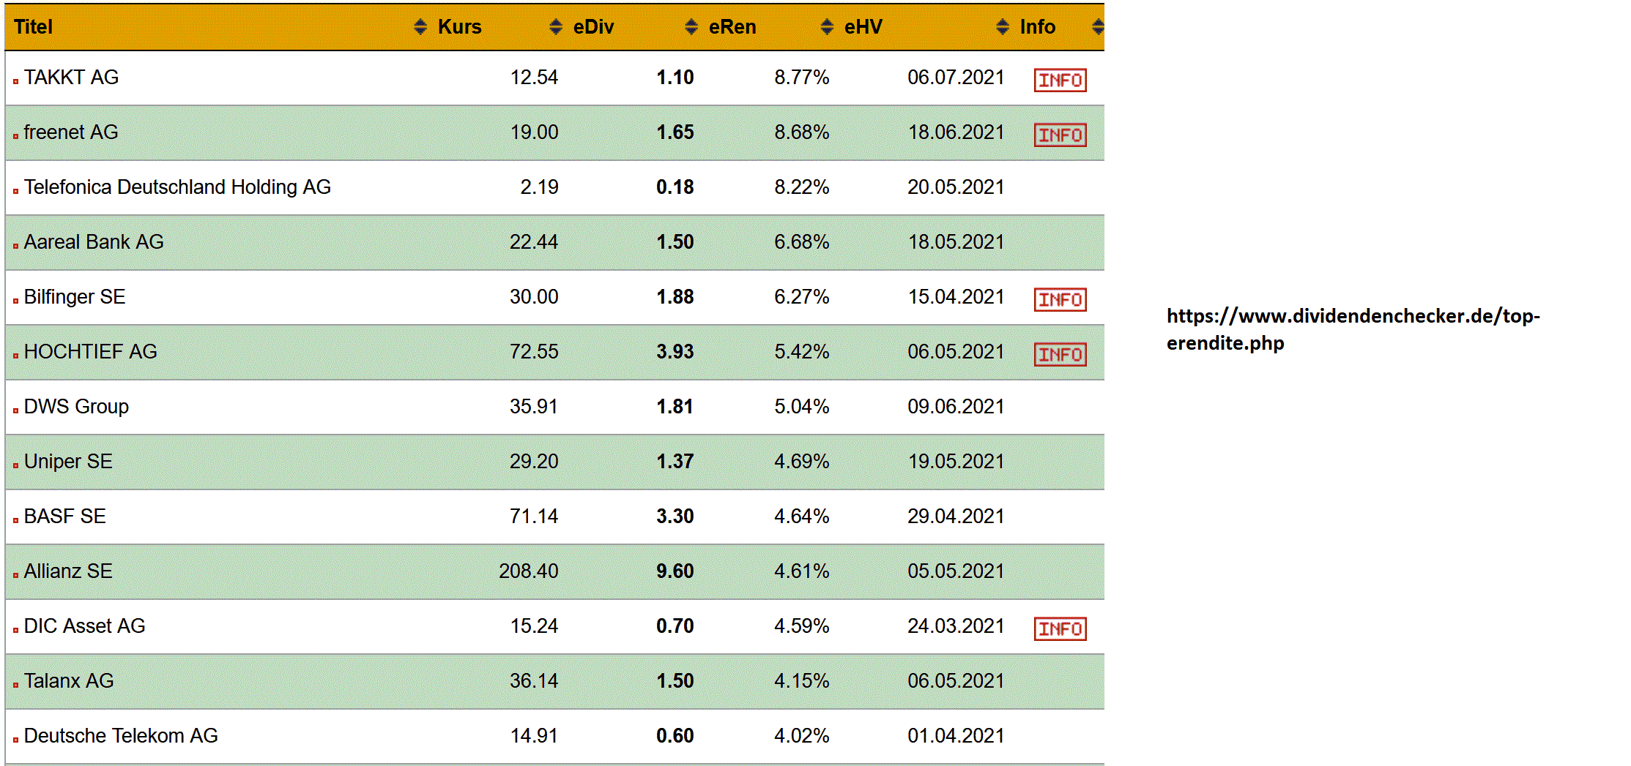Select the eRen value 8.68%
Image resolution: width=1631 pixels, height=766 pixels.
tap(802, 132)
